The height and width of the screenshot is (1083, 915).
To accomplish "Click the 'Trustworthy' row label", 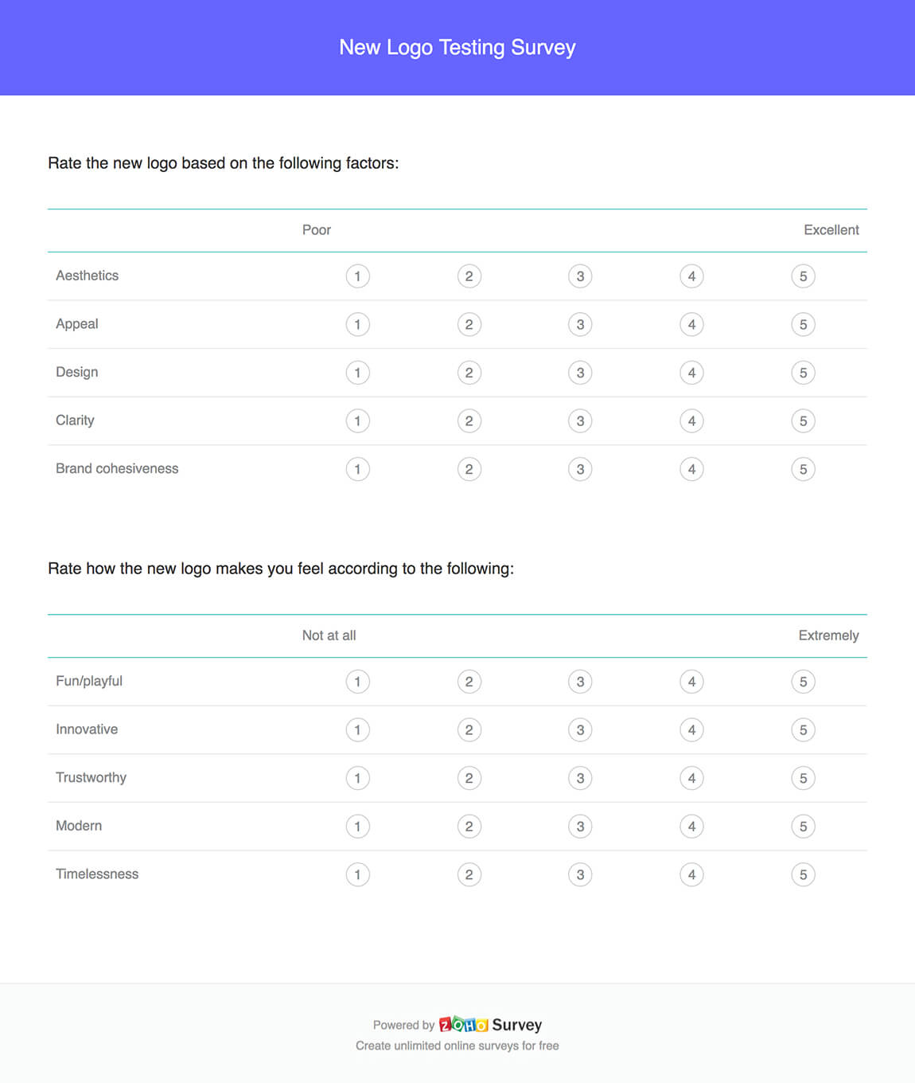I will [91, 777].
